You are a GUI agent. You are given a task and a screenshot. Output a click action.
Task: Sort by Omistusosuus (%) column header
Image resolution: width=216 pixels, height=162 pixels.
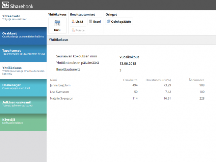[x=158, y=80]
